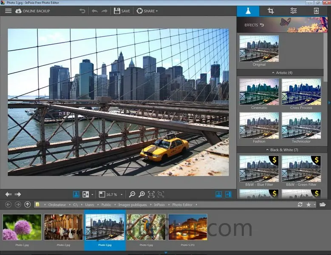Apply the Cross Process effect
Viewport: 331px width, 255px height.
coord(301,92)
